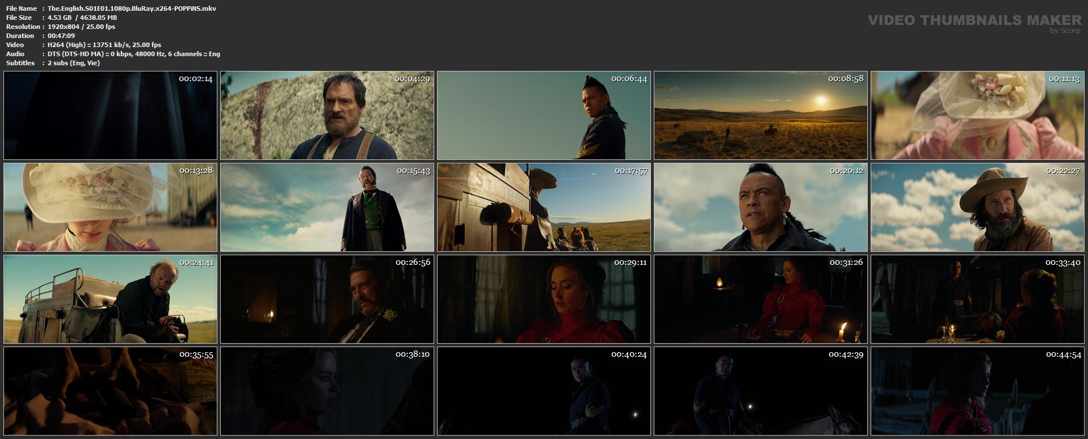
Task: Open the thumbnail timestamped 00:33:40
Action: click(977, 299)
